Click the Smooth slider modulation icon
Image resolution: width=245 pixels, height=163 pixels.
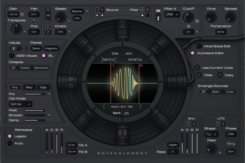49,115
